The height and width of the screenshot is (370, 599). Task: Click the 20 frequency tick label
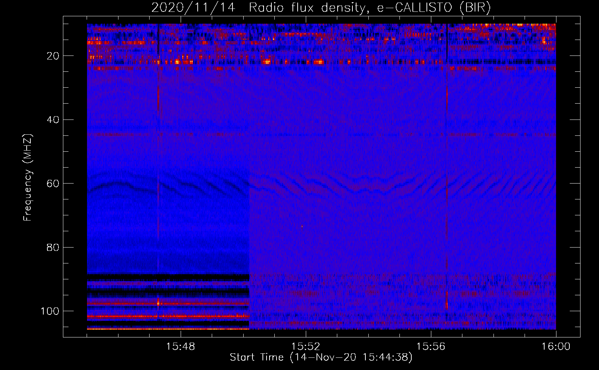(53, 56)
